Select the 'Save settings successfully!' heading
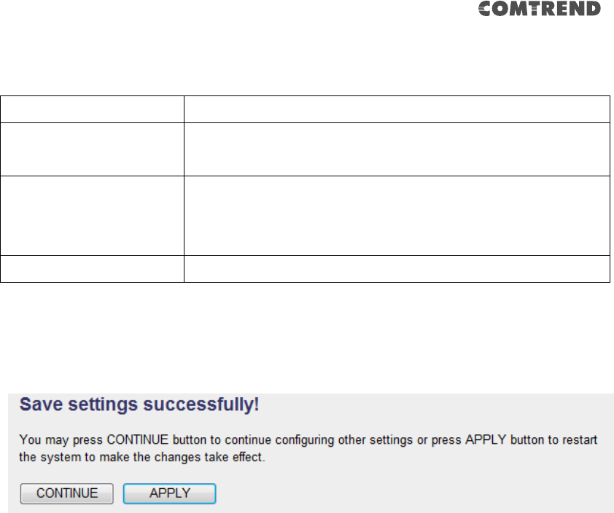This screenshot has width=614, height=513. (x=139, y=404)
